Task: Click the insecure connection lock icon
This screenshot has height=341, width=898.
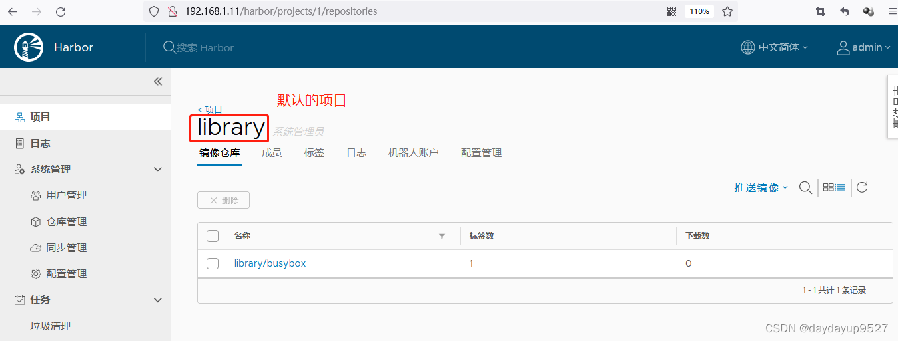Action: pyautogui.click(x=172, y=11)
